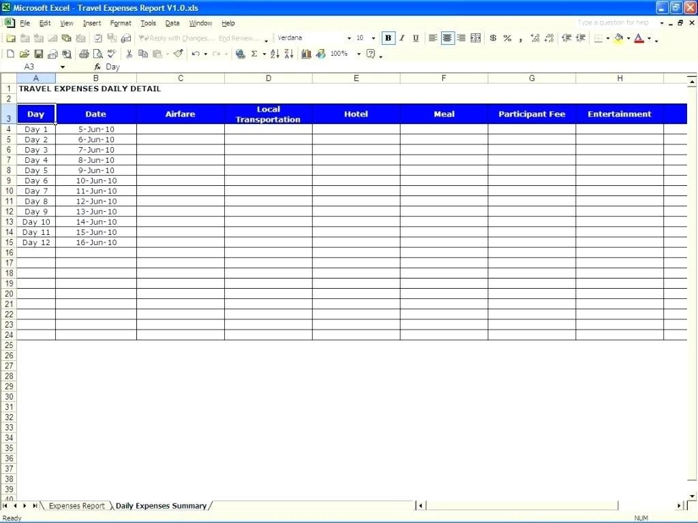Select column C header
Image resolution: width=698 pixels, height=523 pixels.
180,78
